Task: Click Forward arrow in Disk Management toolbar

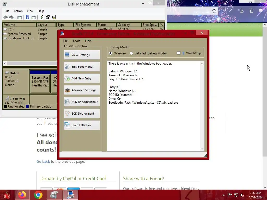Action: pyautogui.click(x=11, y=17)
